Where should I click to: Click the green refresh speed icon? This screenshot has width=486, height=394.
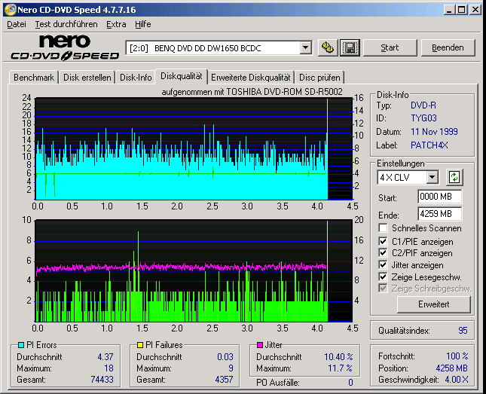click(454, 177)
